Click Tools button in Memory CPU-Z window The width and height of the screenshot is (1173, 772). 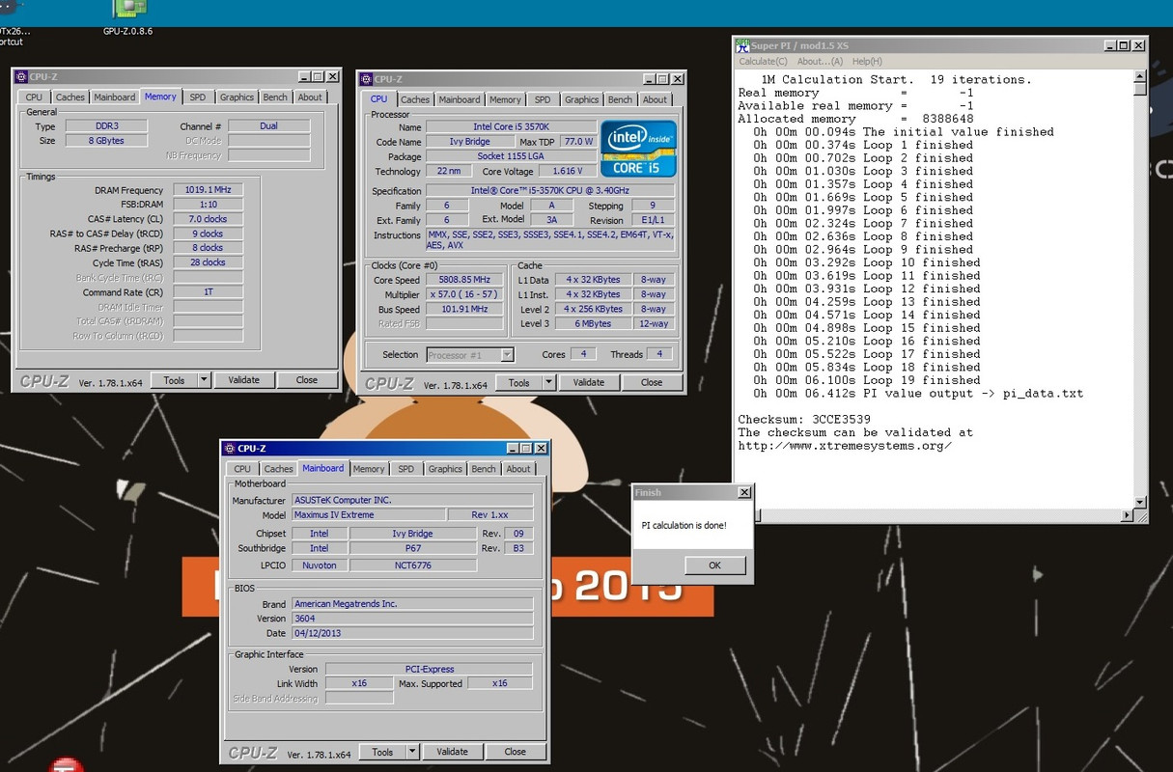pos(174,380)
